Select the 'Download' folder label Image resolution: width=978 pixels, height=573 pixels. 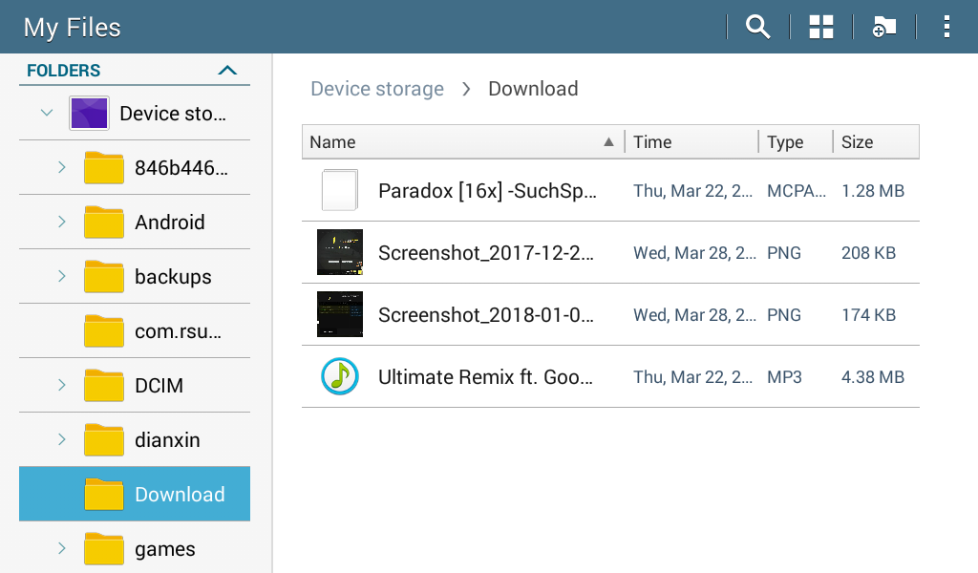[180, 495]
